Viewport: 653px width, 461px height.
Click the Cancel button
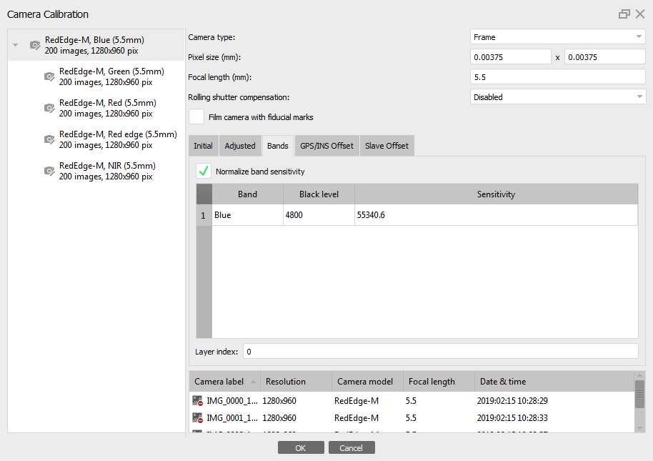coord(352,447)
